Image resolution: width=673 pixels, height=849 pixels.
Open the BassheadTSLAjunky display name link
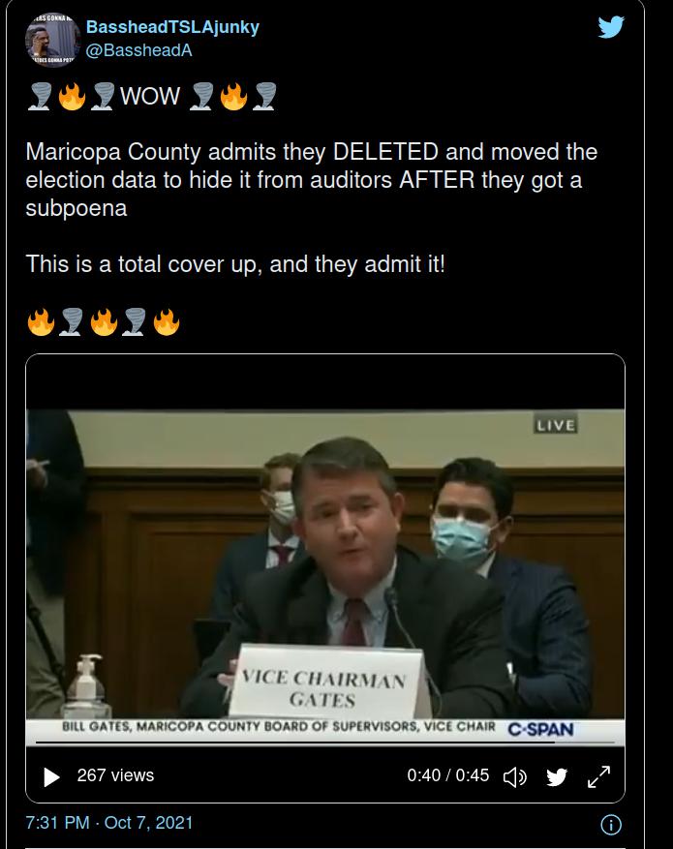pyautogui.click(x=172, y=26)
